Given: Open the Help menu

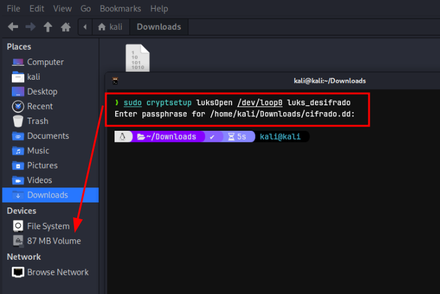Looking at the screenshot, I should 159,9.
